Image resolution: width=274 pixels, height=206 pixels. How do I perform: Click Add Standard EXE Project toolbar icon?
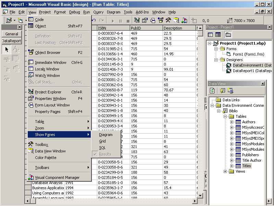pyautogui.click(x=9, y=21)
